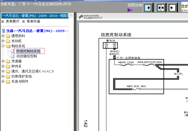Expand the 通用资料 tree node
This screenshot has height=131, width=188.
coord(3,36)
